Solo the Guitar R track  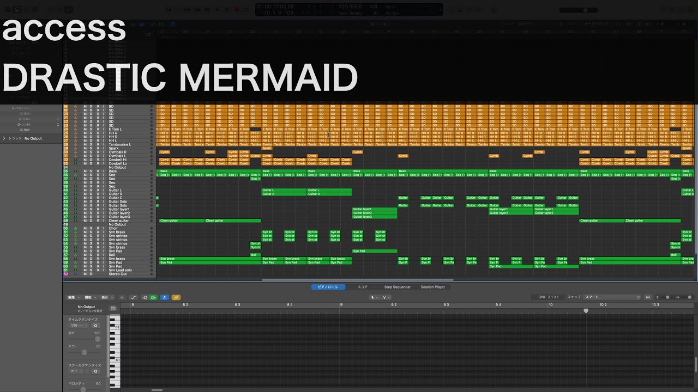91,194
